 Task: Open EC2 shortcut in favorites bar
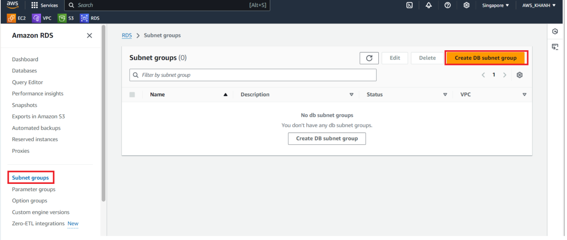[17, 18]
